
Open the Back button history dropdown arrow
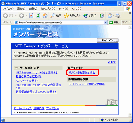click(x=16, y=16)
